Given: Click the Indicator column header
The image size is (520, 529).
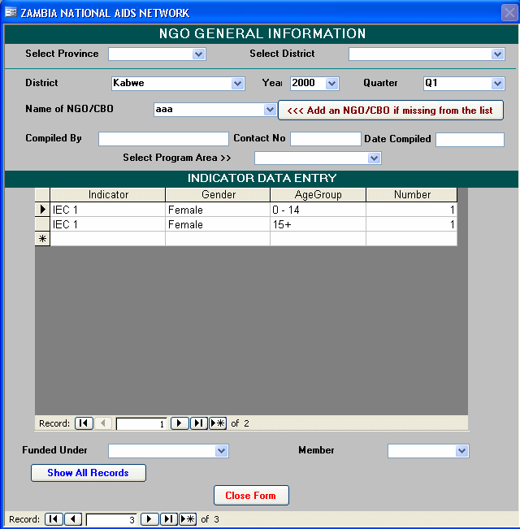Looking at the screenshot, I should pos(108,195).
